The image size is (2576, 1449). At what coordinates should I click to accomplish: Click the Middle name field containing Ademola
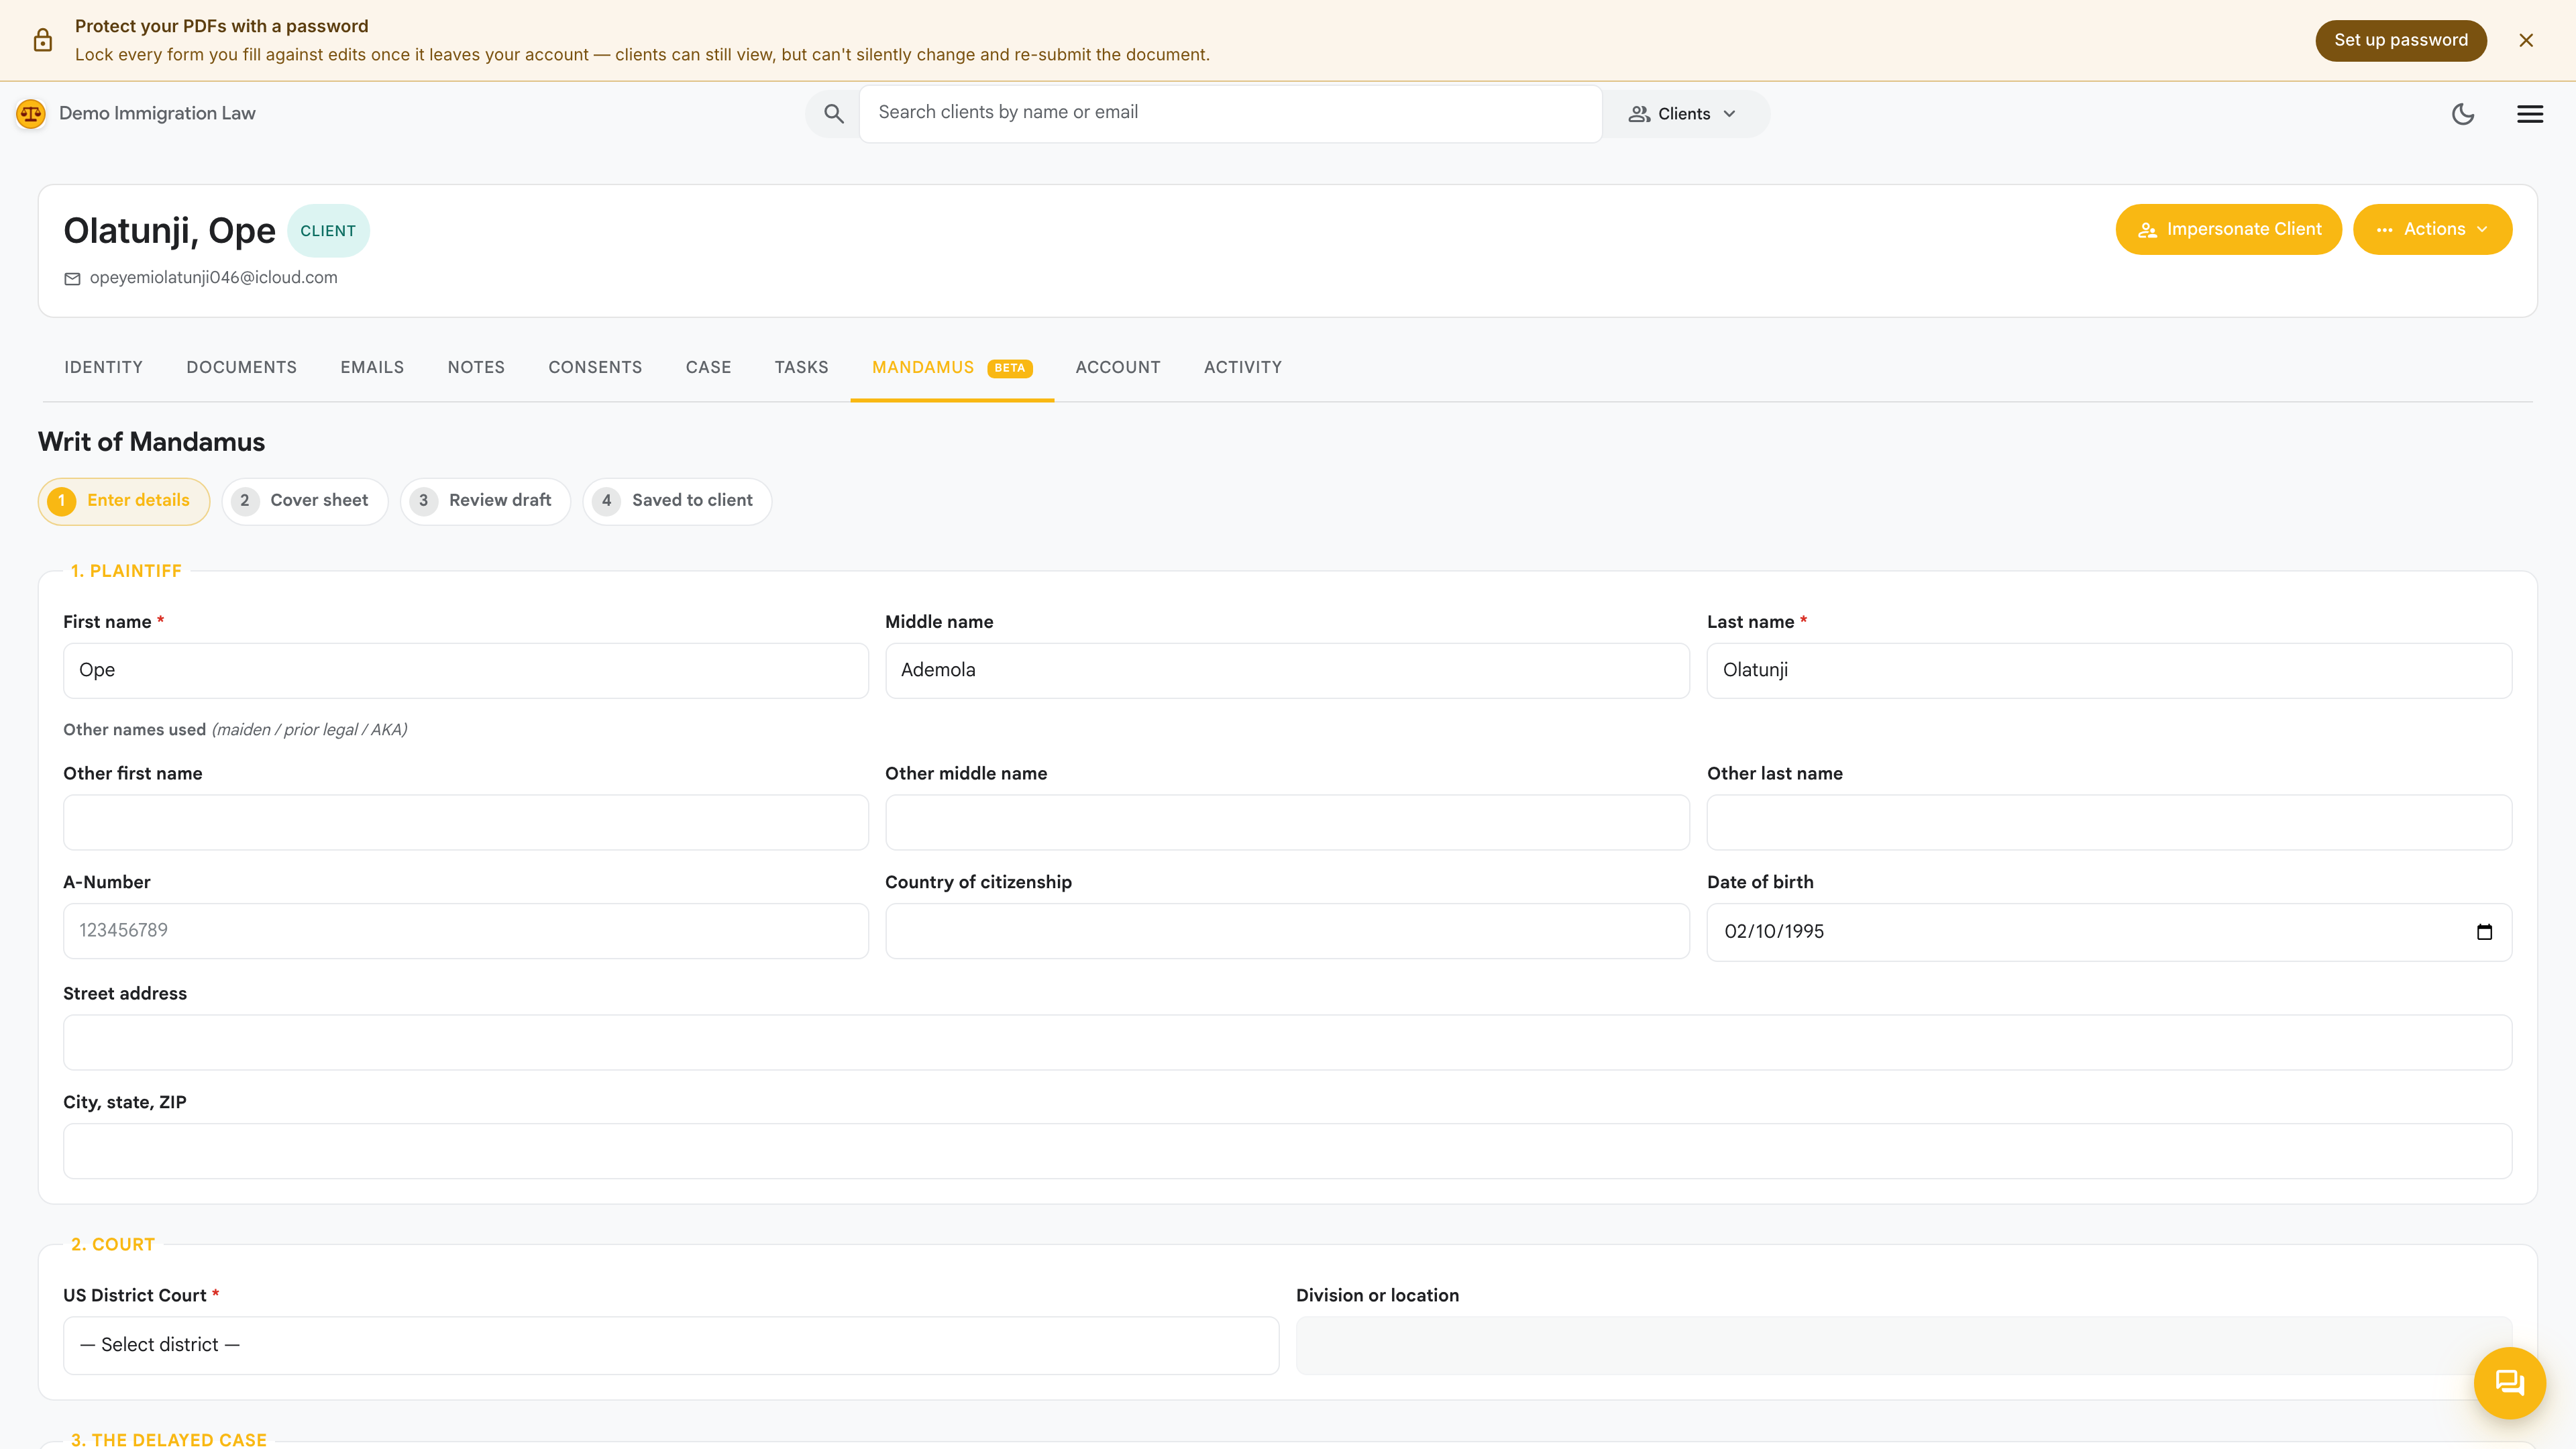point(1287,671)
